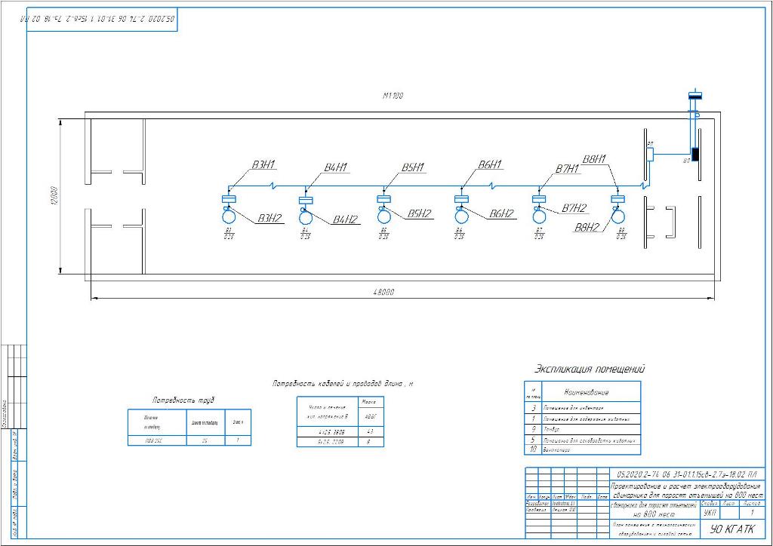Select the rectangular starter box below B5H1

384,199
